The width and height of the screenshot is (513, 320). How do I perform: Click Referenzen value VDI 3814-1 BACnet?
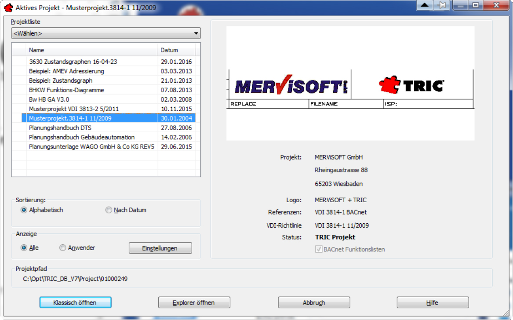click(341, 212)
